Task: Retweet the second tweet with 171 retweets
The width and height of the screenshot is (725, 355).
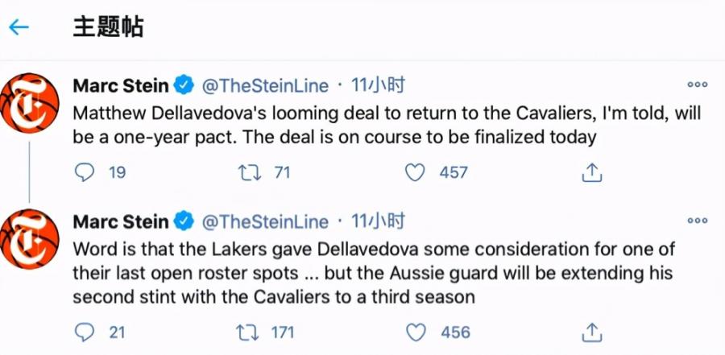Action: 251,332
